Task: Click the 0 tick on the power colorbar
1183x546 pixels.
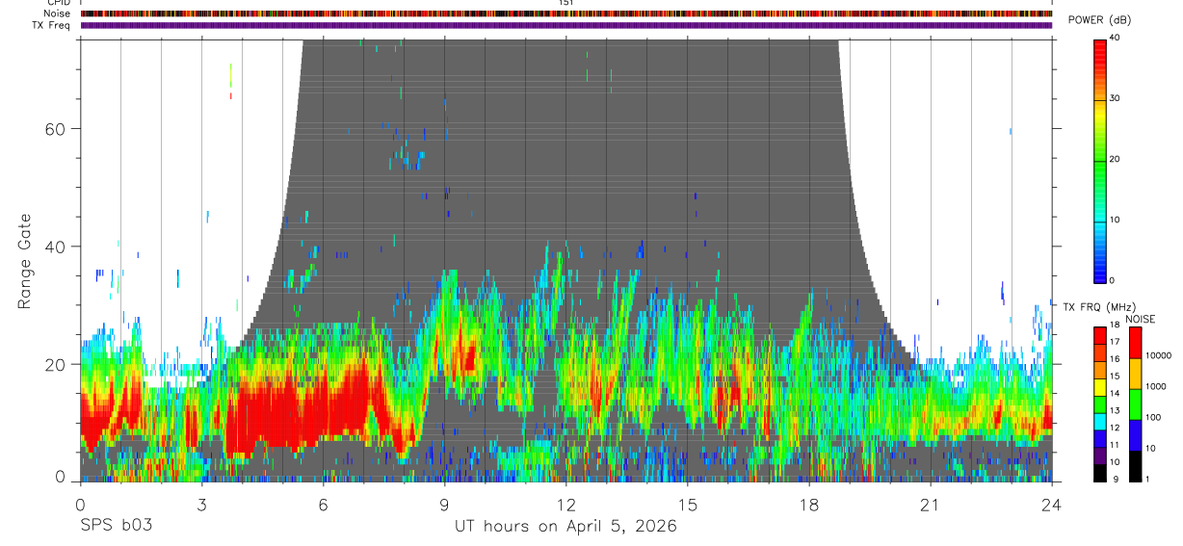Action: pyautogui.click(x=1112, y=280)
